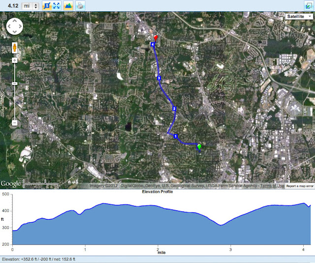Click the top-right view switch icon
This screenshot has height=263, width=315.
[x=308, y=6]
